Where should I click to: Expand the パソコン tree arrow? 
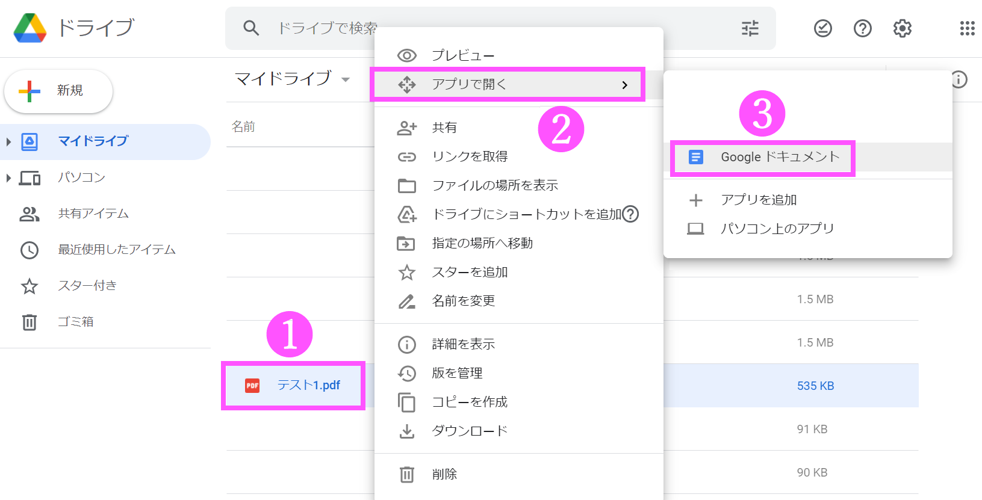8,178
